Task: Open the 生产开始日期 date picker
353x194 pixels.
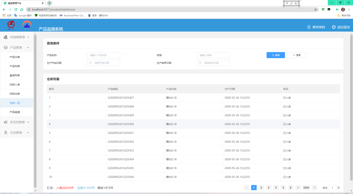Action: (x=103, y=63)
